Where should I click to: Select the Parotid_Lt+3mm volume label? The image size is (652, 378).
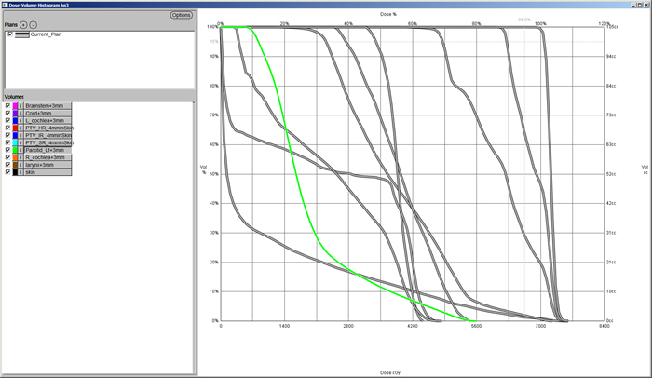(46, 150)
